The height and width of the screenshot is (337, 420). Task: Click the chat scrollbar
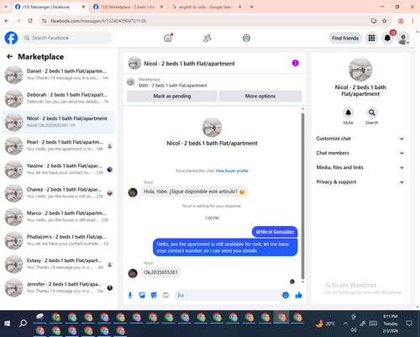(302, 196)
